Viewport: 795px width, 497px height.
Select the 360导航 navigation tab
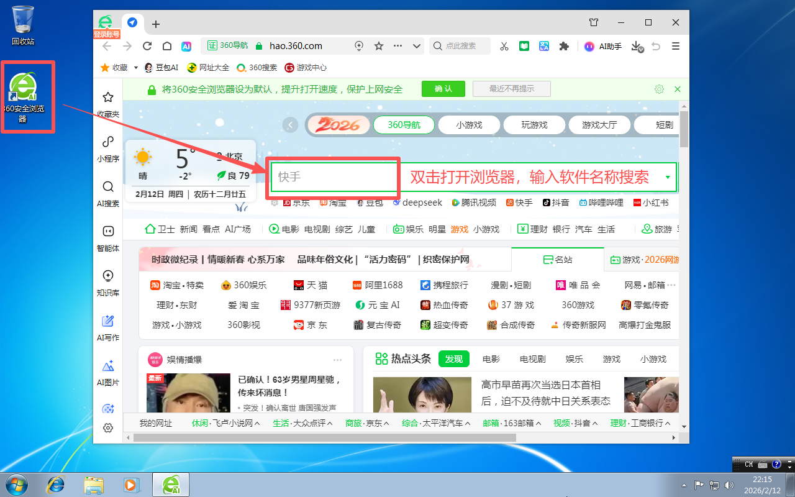click(404, 125)
